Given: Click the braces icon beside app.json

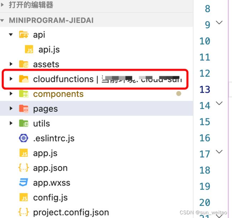Looking at the screenshot, I should (x=24, y=168).
